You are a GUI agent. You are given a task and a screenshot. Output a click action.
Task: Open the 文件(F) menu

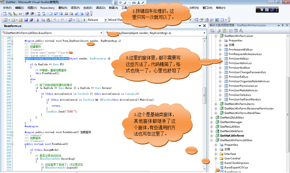pos(7,8)
